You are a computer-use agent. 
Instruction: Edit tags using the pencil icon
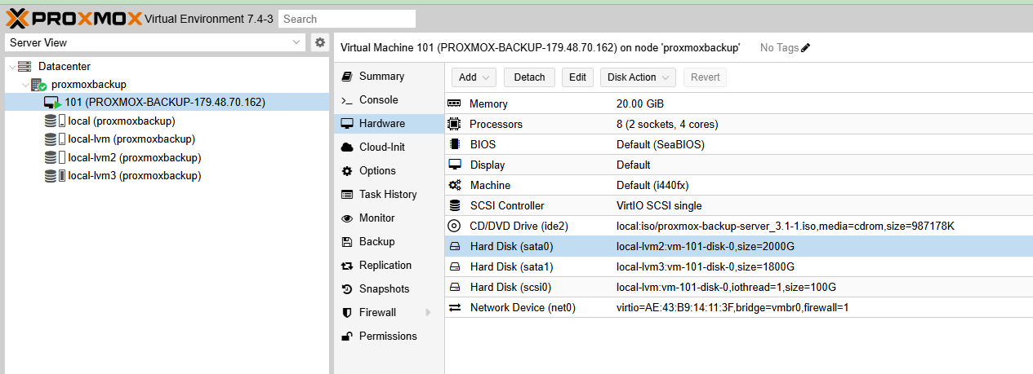806,48
